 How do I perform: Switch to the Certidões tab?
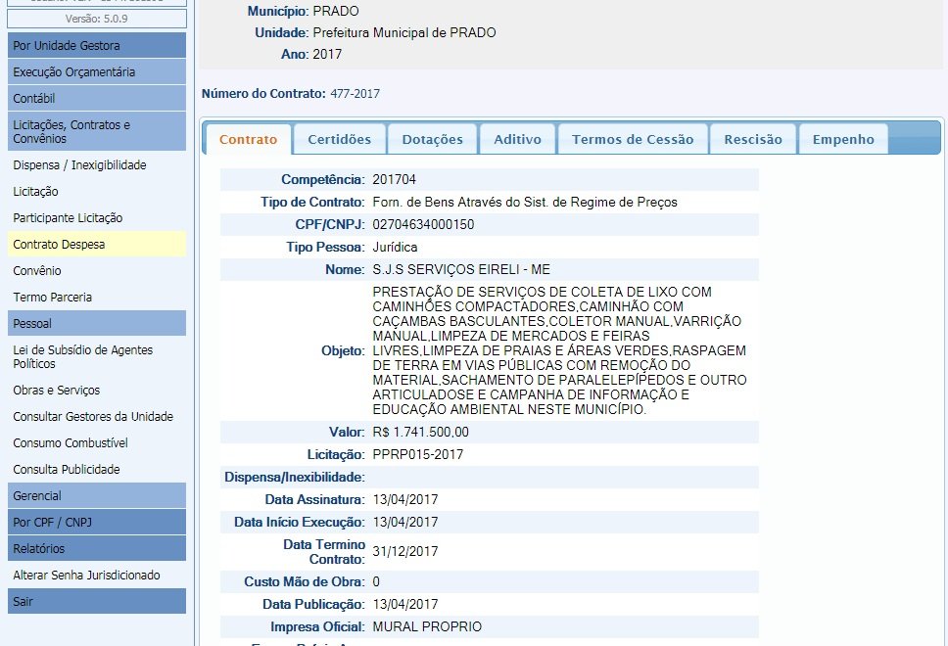339,139
